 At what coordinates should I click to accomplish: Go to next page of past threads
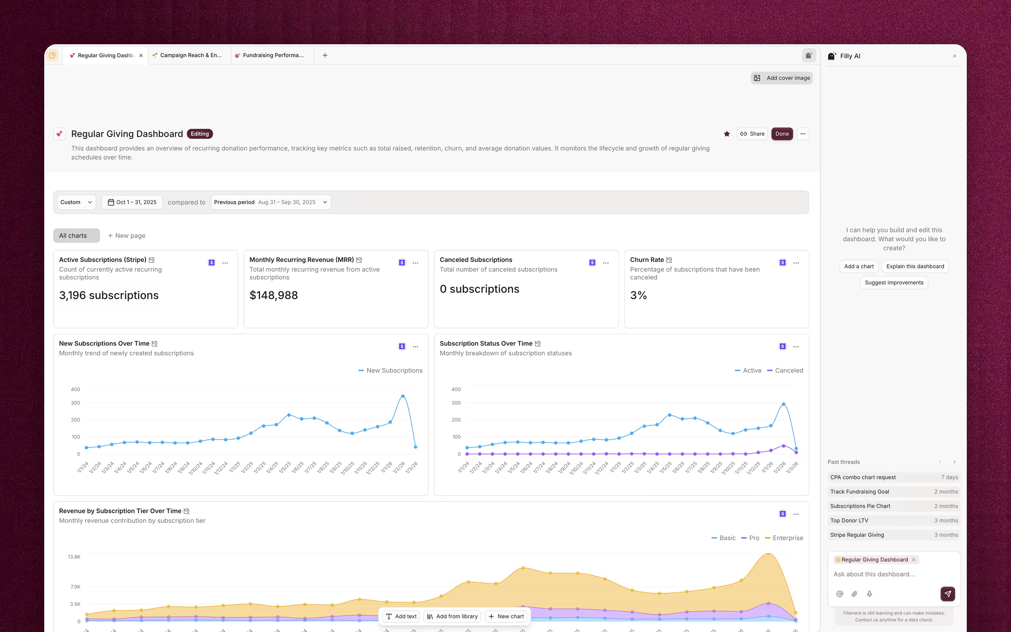coord(955,462)
